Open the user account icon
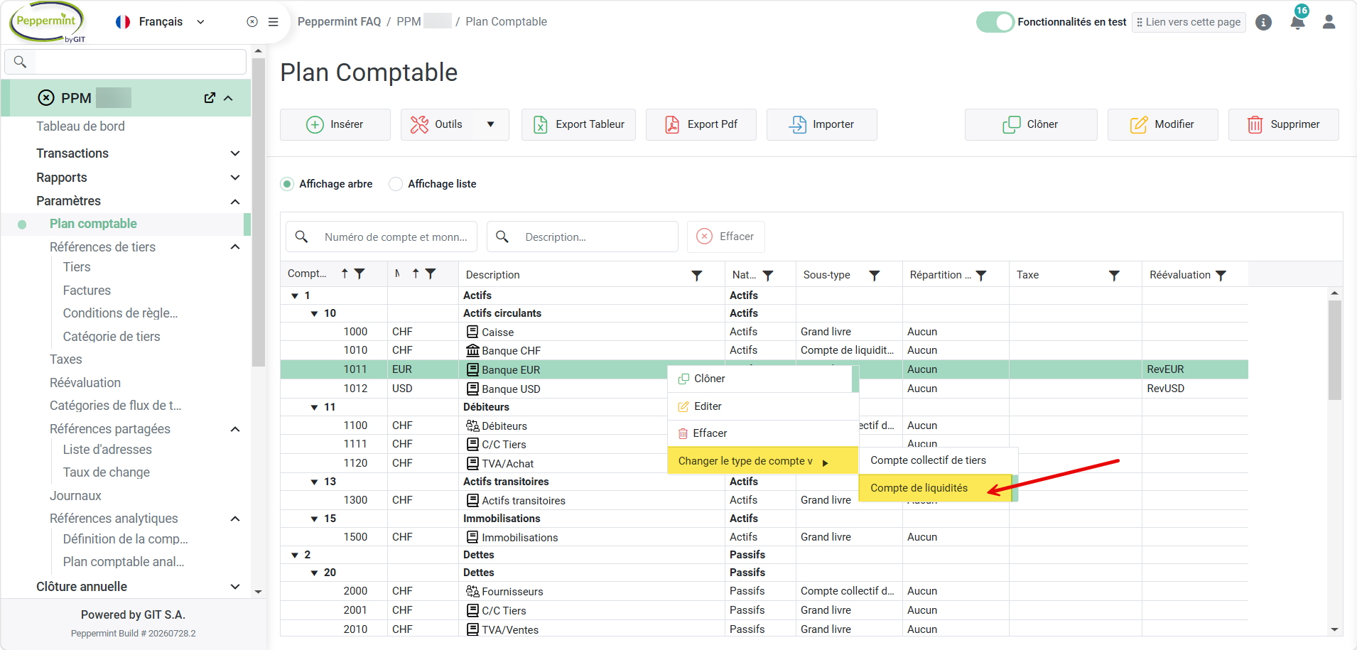Screen dimensions: 1357x650 (1329, 22)
